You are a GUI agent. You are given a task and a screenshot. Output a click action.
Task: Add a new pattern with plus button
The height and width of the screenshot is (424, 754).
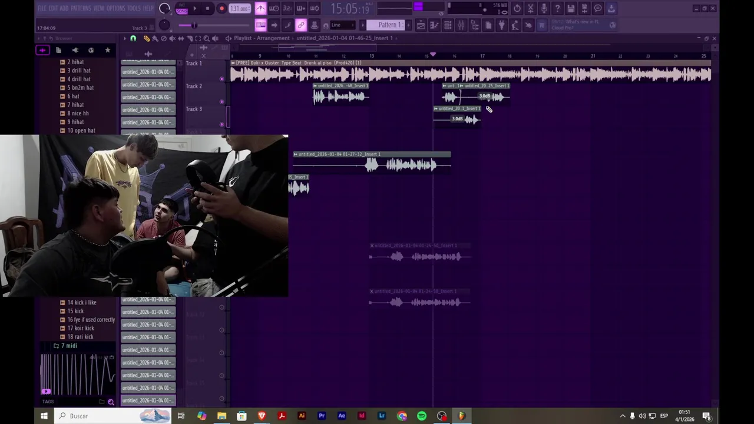point(409,25)
